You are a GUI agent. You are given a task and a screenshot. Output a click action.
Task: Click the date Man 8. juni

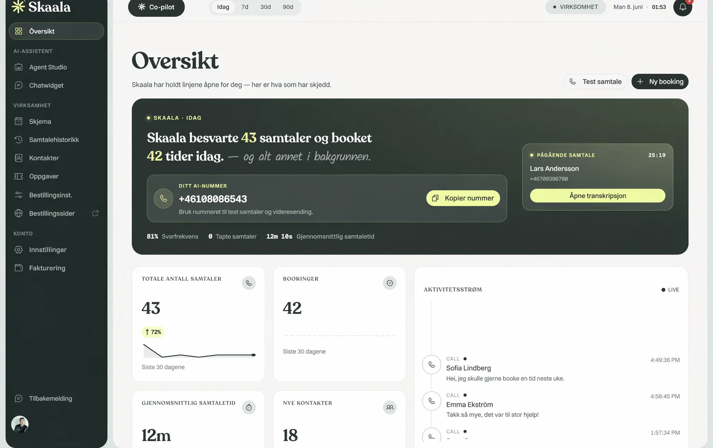tap(628, 7)
